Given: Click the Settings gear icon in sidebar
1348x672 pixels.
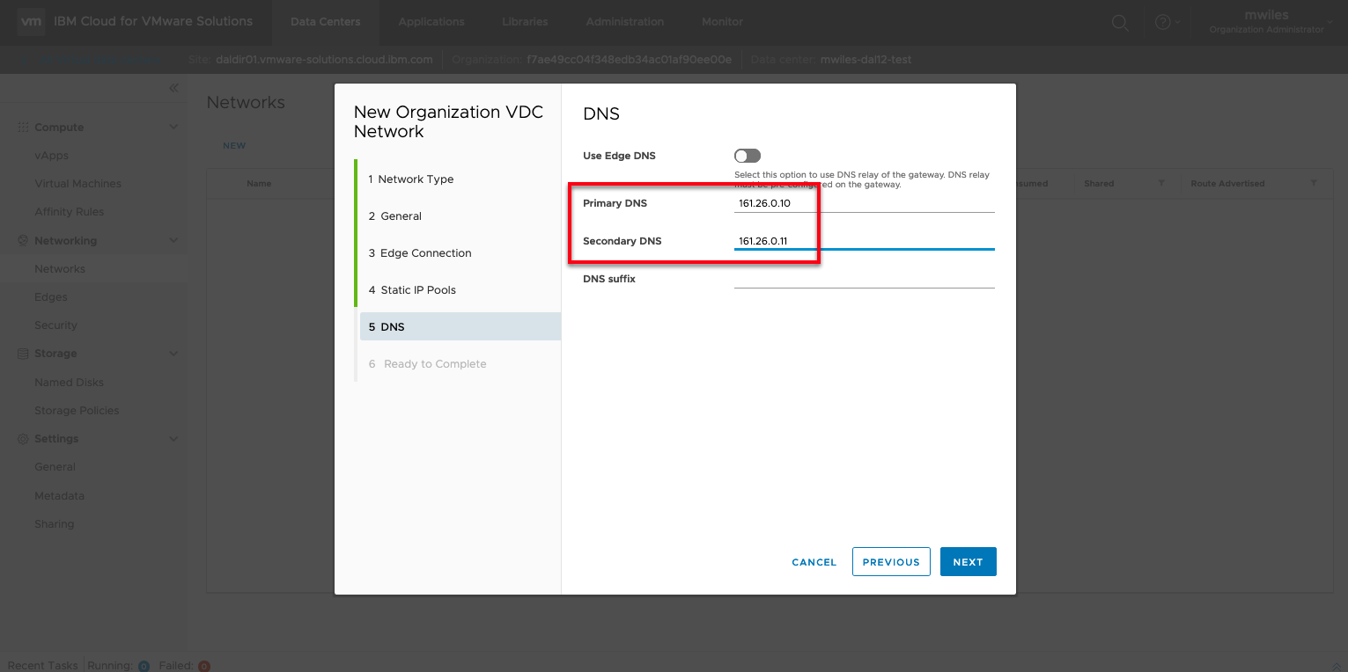Looking at the screenshot, I should click(x=23, y=439).
